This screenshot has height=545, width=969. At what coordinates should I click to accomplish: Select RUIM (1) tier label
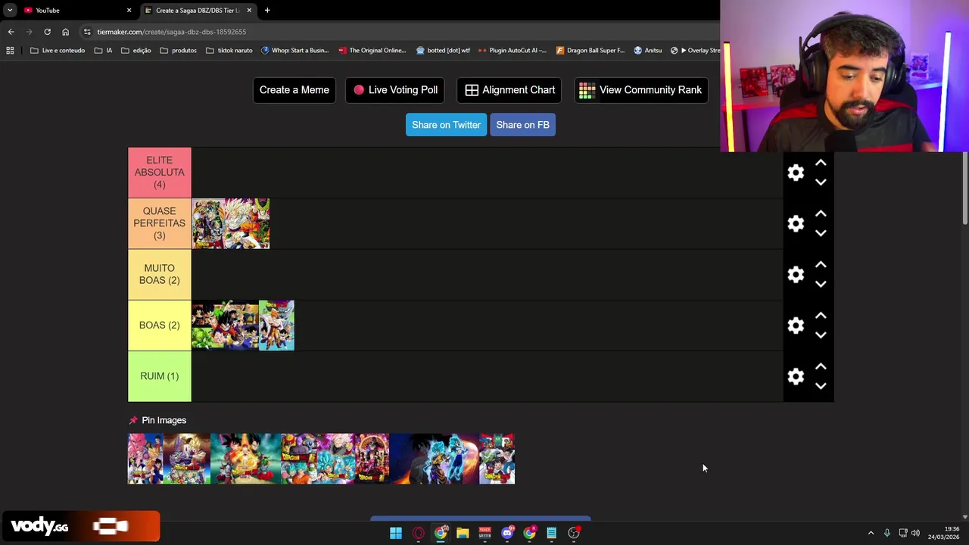coord(159,376)
